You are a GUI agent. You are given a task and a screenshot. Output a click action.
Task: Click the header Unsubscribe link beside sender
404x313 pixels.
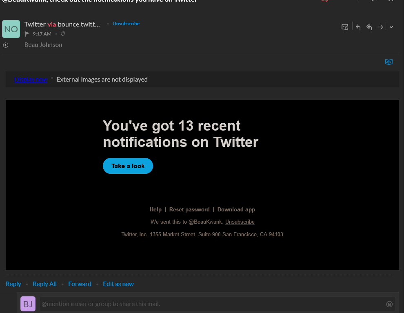pos(126,24)
